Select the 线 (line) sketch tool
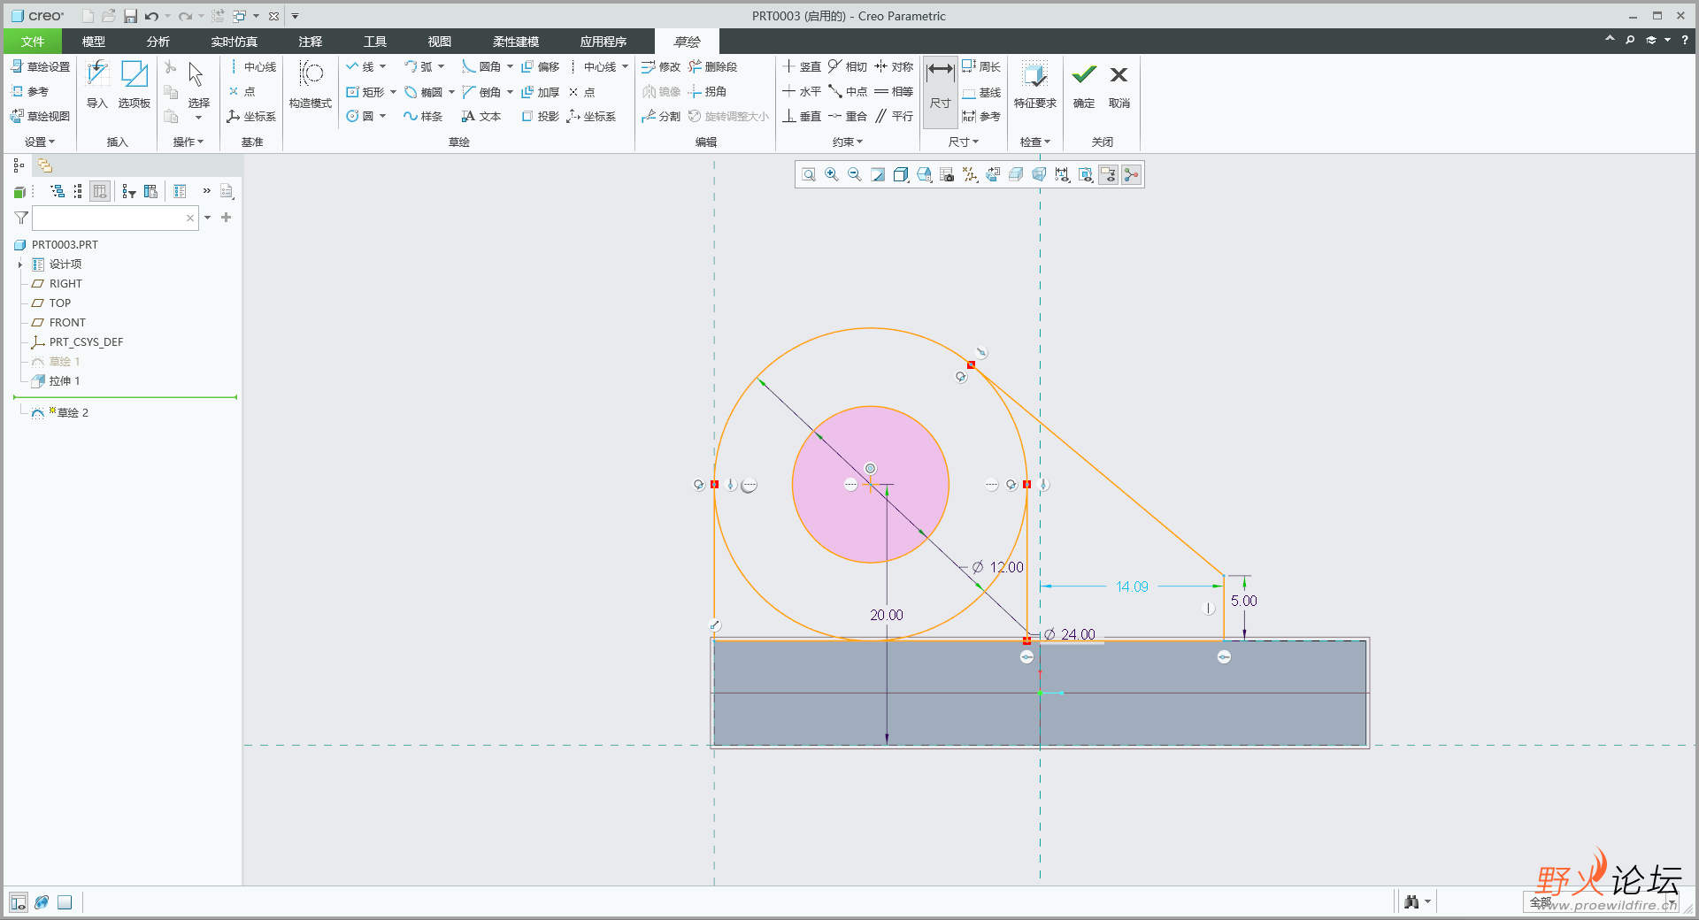The width and height of the screenshot is (1699, 920). click(x=360, y=67)
